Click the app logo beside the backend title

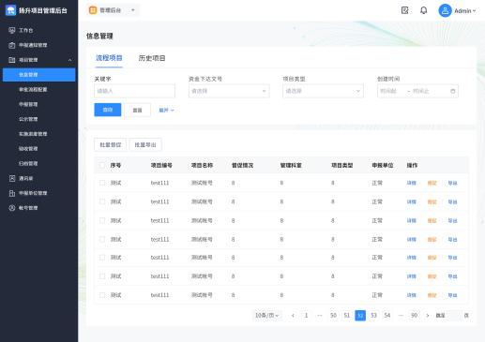[x=10, y=10]
